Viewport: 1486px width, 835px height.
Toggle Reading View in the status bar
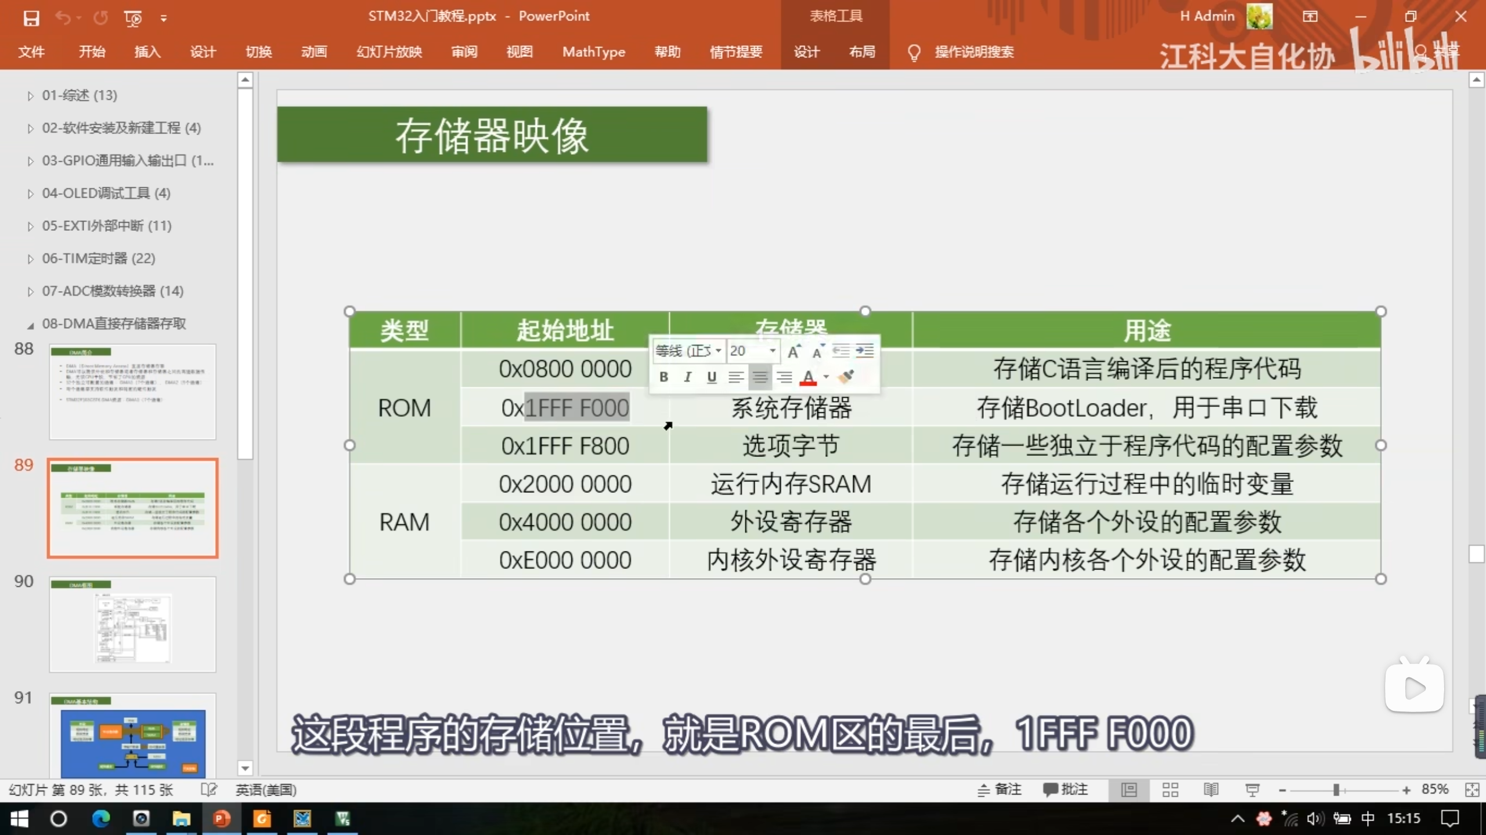pos(1211,790)
